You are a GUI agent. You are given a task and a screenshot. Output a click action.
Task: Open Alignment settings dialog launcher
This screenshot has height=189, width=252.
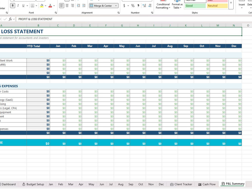click(x=118, y=13)
